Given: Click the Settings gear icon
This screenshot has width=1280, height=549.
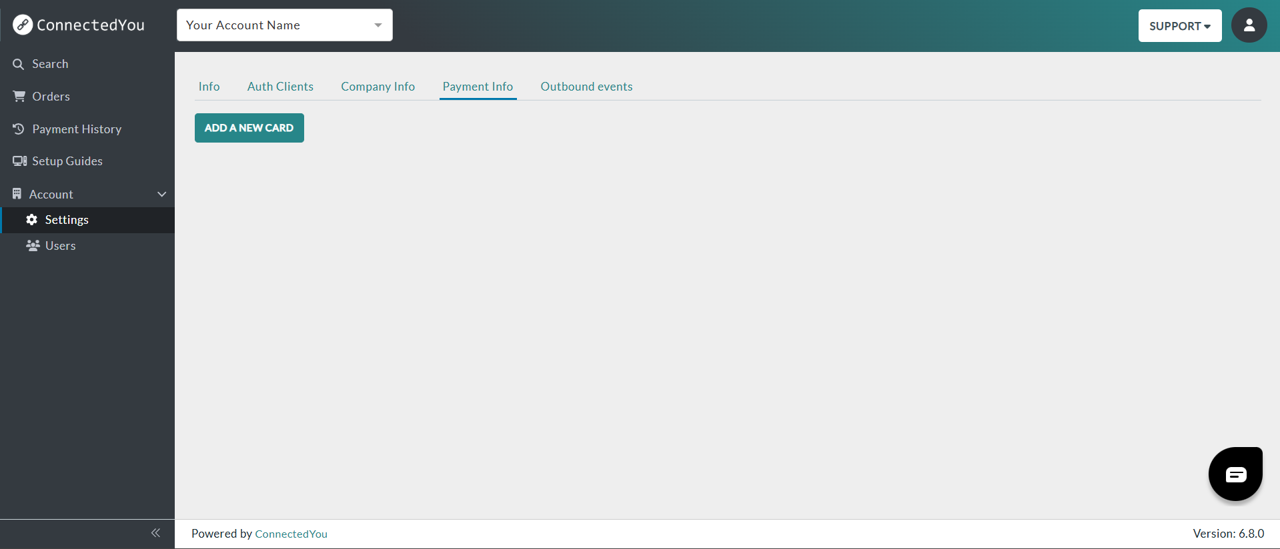Looking at the screenshot, I should [31, 220].
